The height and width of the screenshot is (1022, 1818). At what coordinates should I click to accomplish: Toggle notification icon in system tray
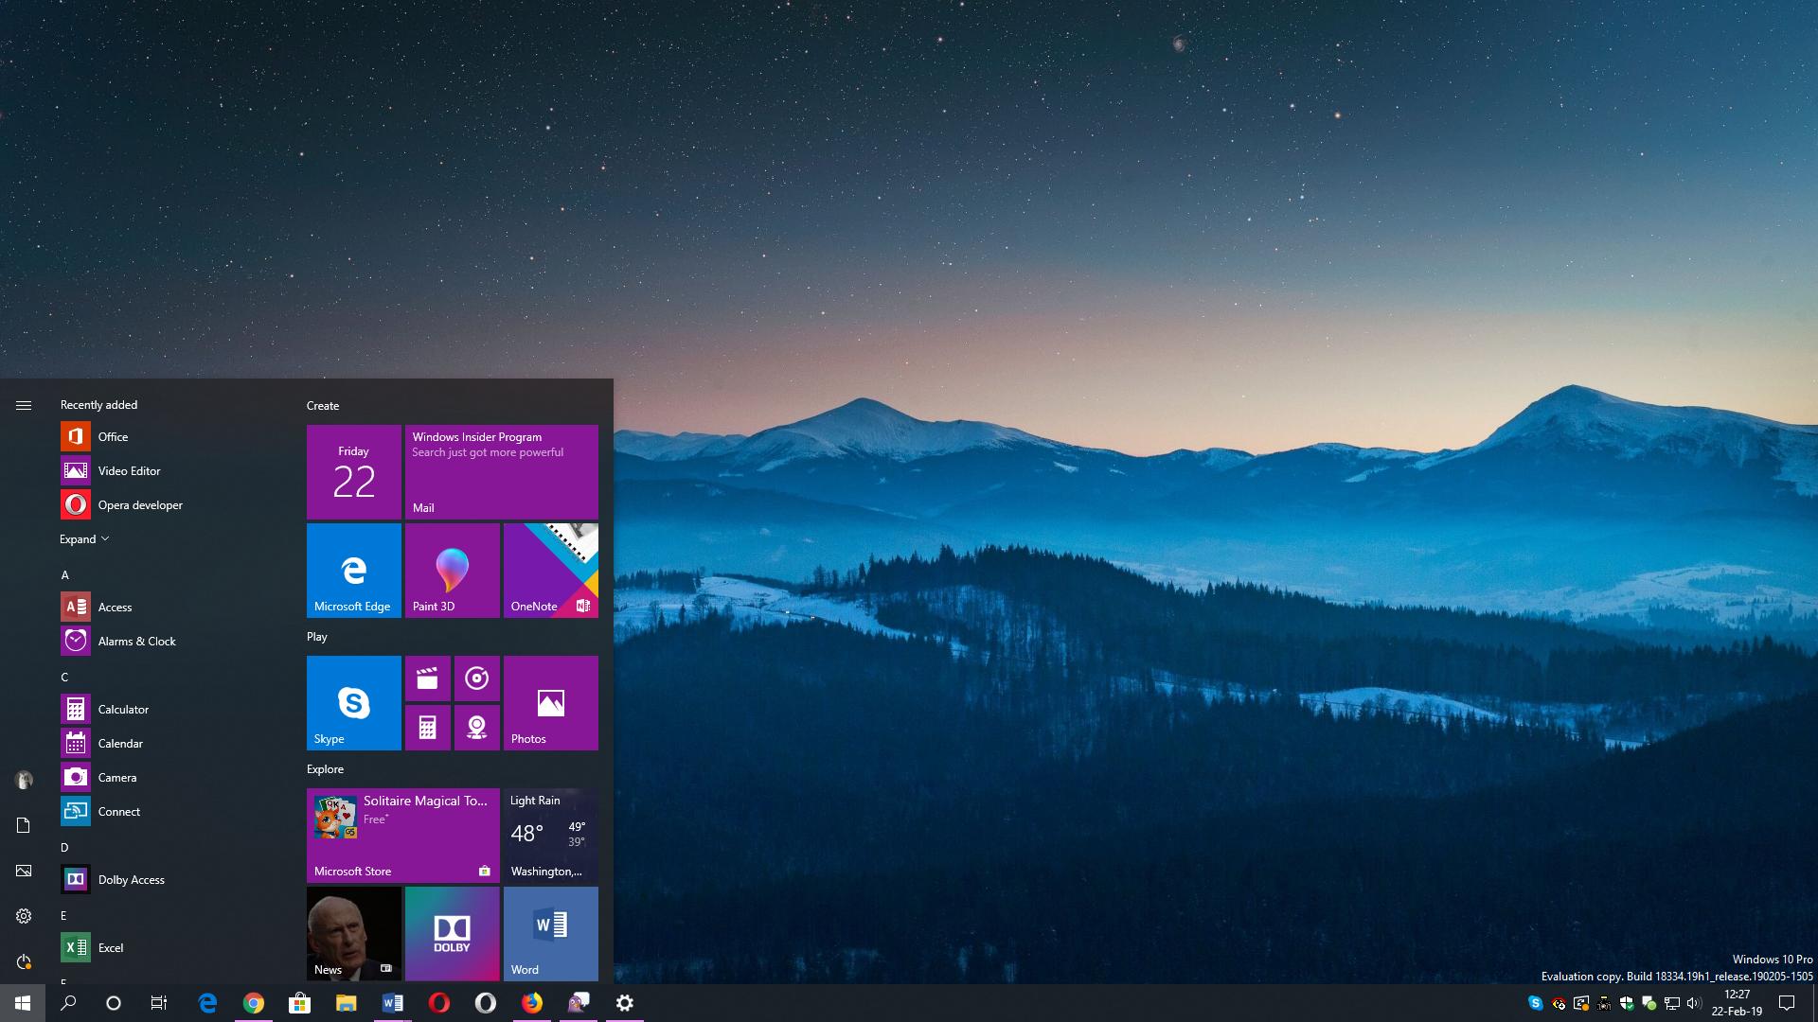click(1793, 1001)
